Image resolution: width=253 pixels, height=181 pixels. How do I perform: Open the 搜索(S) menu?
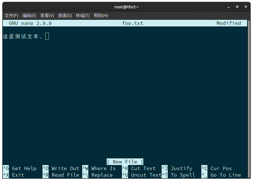[65, 15]
